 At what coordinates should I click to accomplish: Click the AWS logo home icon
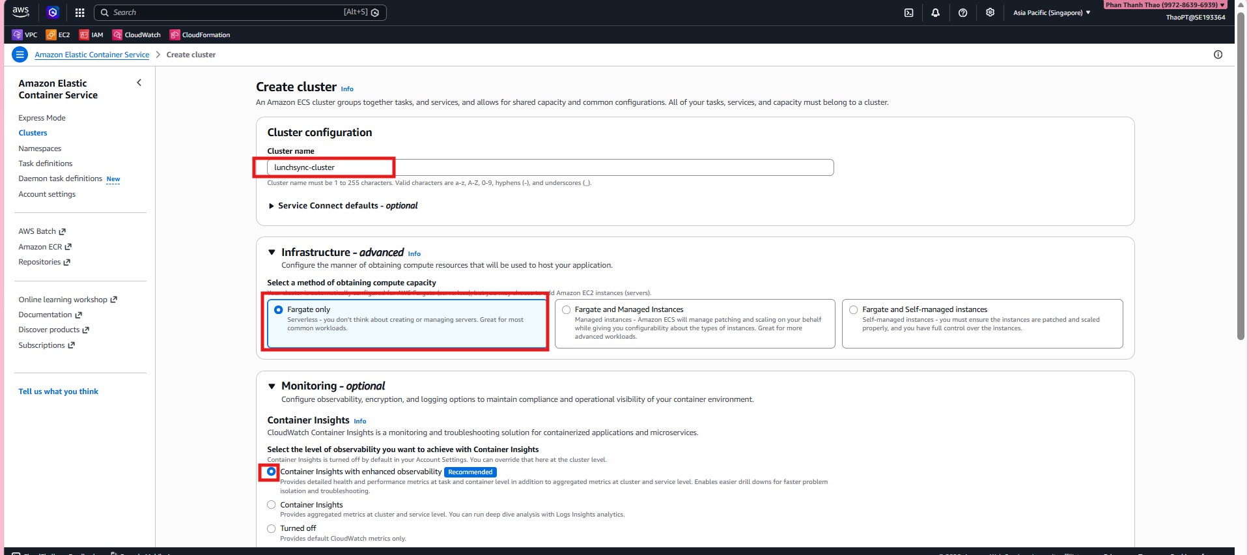pos(21,12)
